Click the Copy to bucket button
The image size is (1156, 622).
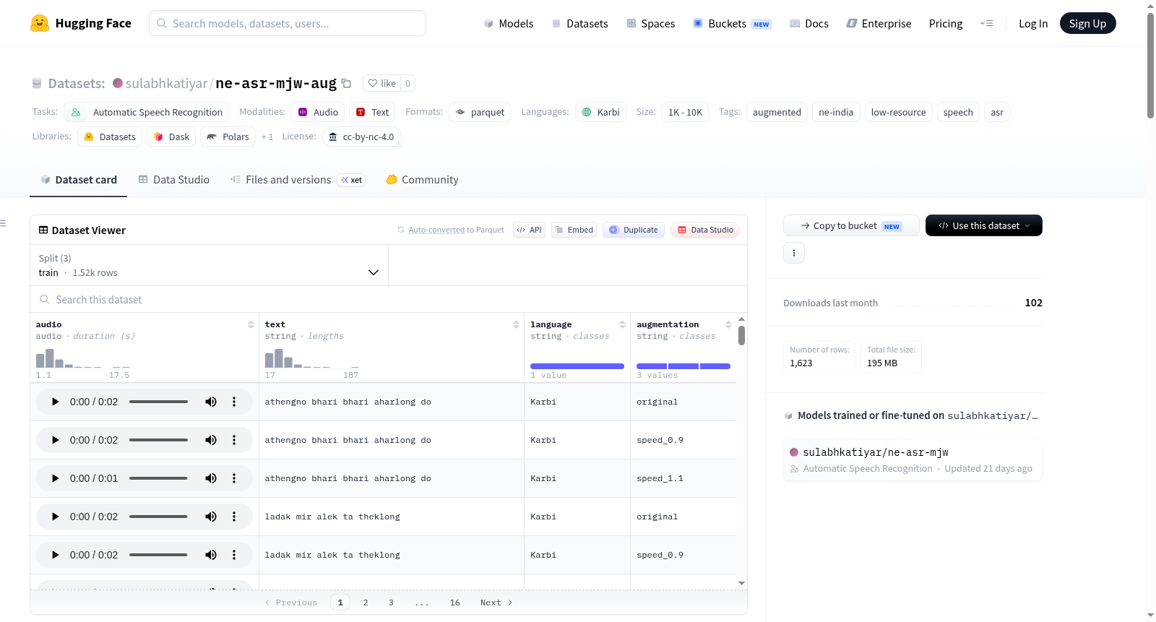coord(851,225)
